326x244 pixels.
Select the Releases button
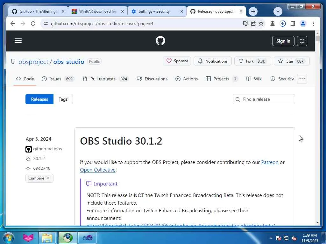pos(39,99)
